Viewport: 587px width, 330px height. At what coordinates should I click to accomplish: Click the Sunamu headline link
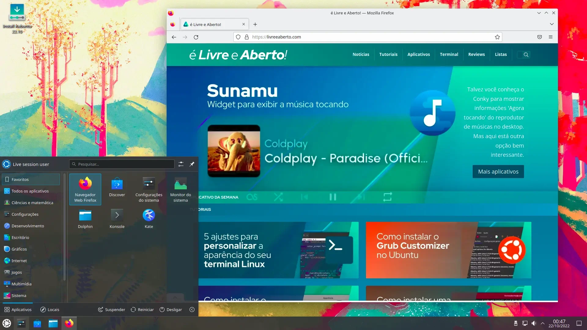242,91
